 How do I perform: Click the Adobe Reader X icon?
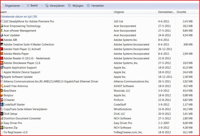[2, 58]
